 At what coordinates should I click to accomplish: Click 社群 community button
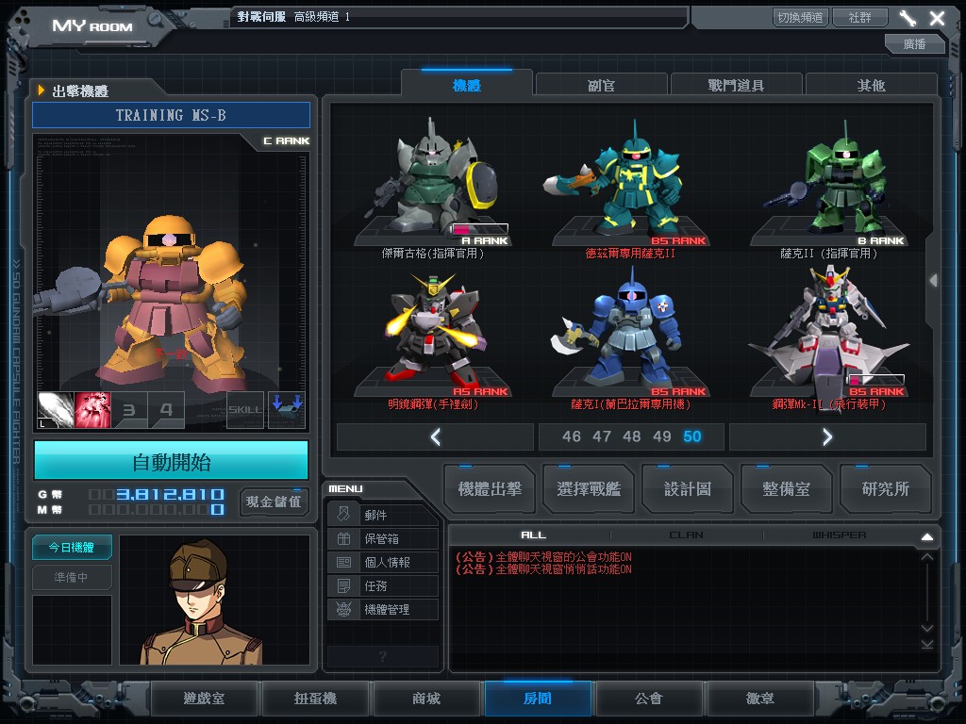pos(859,17)
